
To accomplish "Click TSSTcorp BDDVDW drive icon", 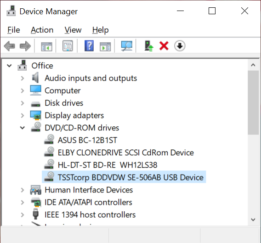I will tap(49, 176).
